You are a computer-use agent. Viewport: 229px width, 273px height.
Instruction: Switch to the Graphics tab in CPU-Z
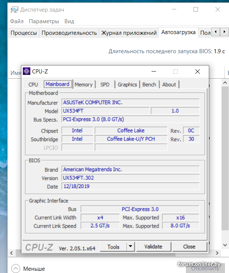tap(127, 85)
